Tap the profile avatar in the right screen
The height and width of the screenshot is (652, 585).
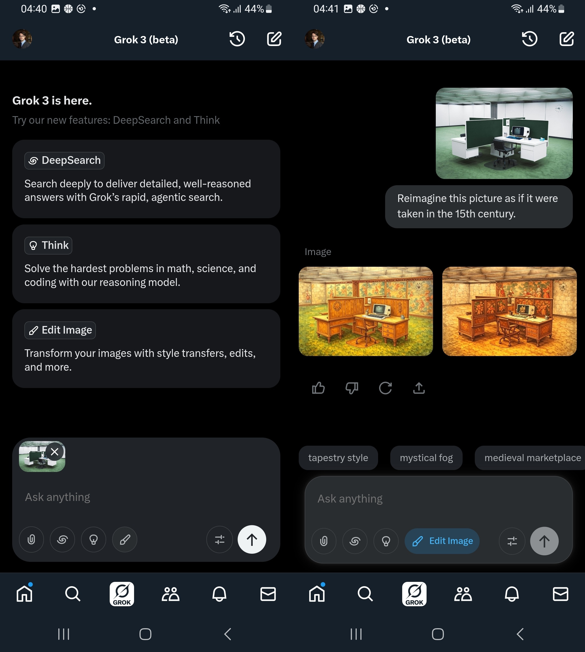point(315,39)
